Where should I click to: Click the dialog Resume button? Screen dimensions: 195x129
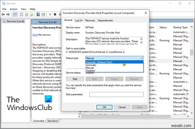point(134,79)
